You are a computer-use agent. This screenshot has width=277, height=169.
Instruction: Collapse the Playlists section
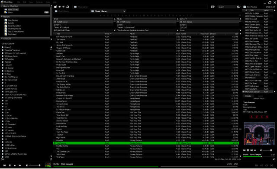[2, 16]
